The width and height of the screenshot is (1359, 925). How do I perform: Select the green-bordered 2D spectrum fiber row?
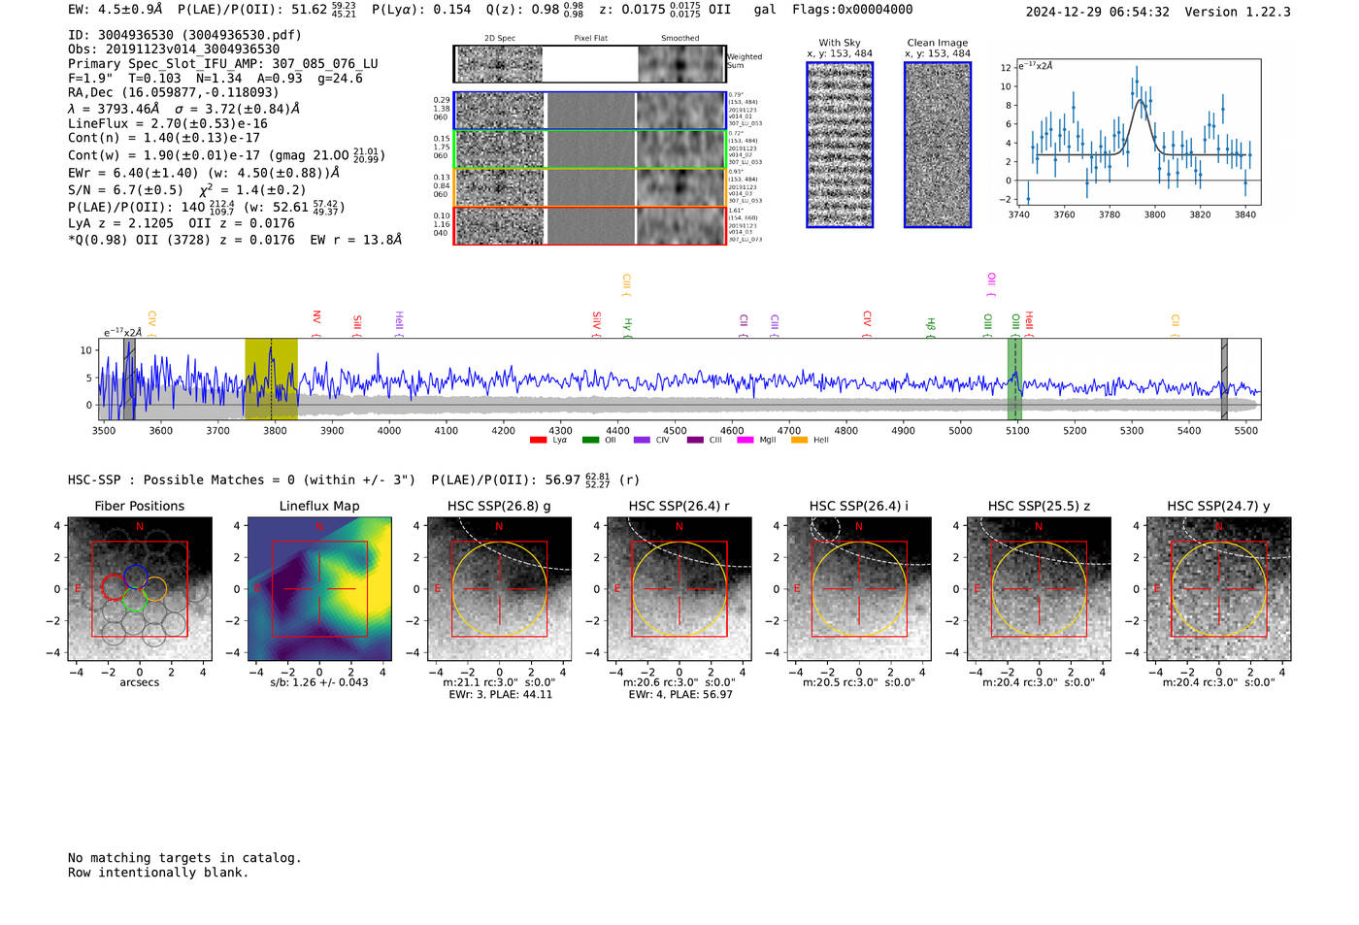coord(590,149)
